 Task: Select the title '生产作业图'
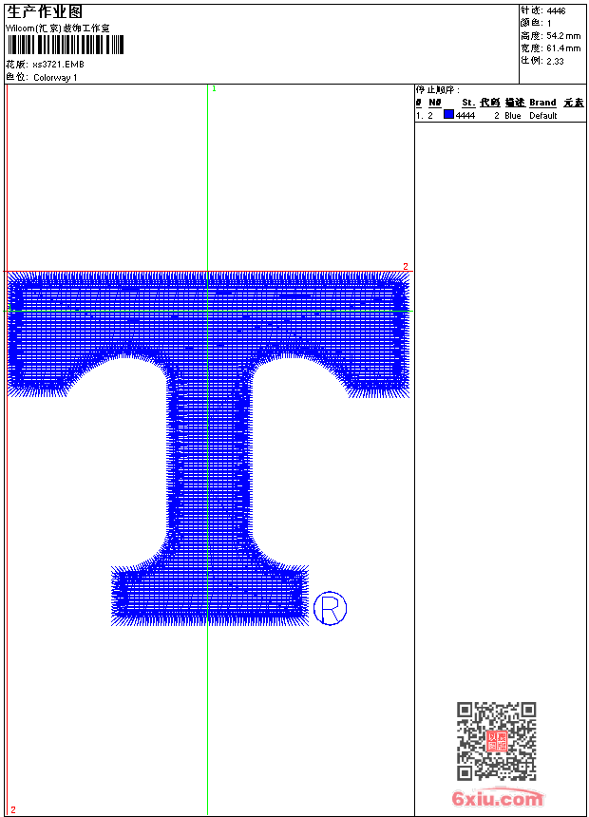45,11
